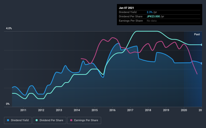Click the pink Earnings Per Share legend dot
Screen dimensions: 206x128
tap(71, 120)
